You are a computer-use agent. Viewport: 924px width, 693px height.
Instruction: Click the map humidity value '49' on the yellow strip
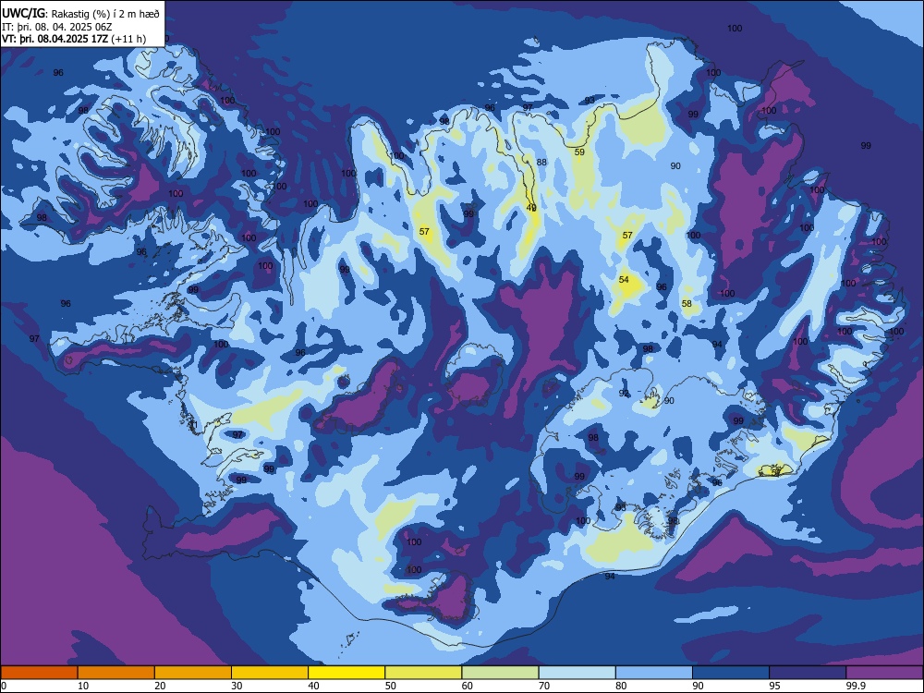point(531,207)
